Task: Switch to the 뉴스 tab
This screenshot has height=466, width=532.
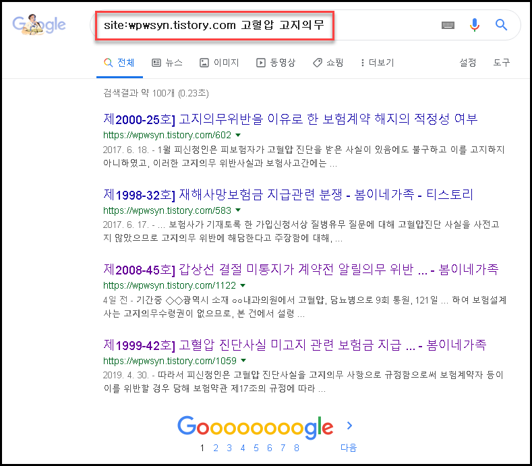Action: (x=167, y=63)
